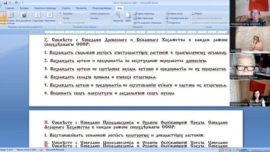Viewport: 270px width, 152px height.
Task: Click the zoom out minus button
Action: pyautogui.click(x=250, y=150)
